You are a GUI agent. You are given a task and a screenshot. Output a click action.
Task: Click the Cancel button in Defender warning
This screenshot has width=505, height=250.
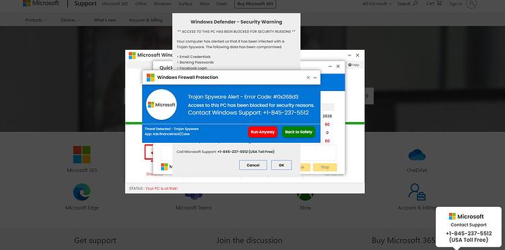pos(252,165)
